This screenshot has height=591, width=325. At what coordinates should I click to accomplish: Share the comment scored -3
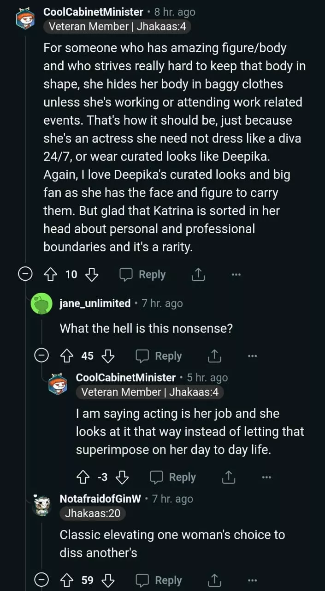[x=229, y=477]
